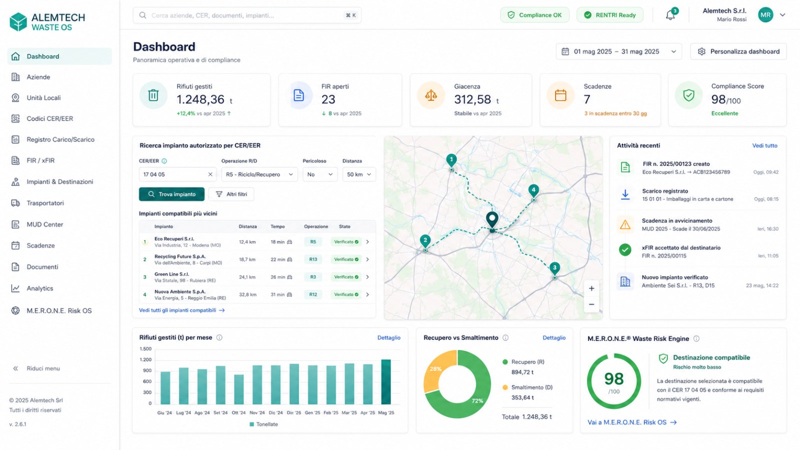Open Aziende in the sidebar

tap(59, 77)
